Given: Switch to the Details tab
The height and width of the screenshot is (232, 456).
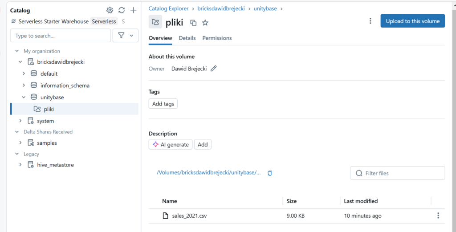Looking at the screenshot, I should click(x=187, y=38).
